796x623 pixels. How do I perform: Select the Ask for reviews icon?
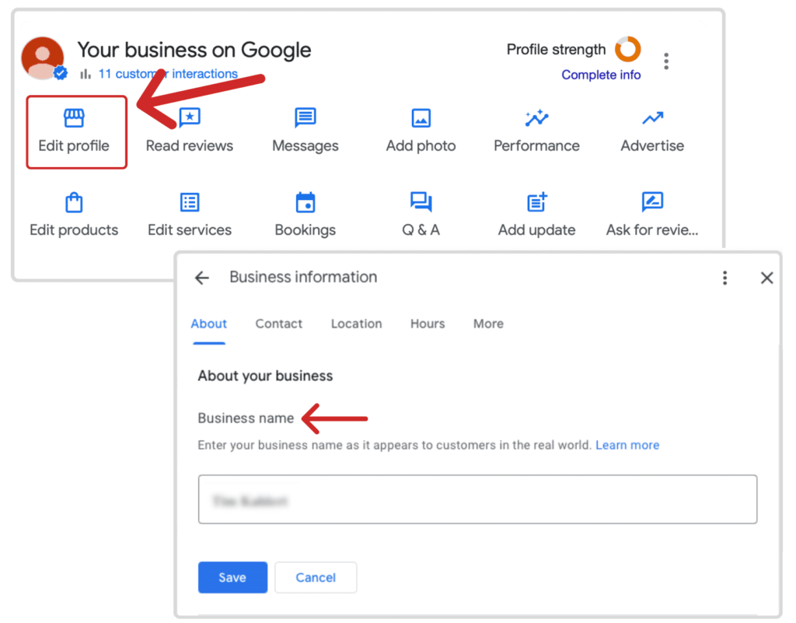652,201
